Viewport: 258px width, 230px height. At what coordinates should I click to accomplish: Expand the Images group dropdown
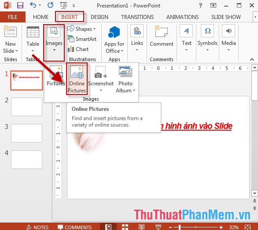click(x=54, y=43)
